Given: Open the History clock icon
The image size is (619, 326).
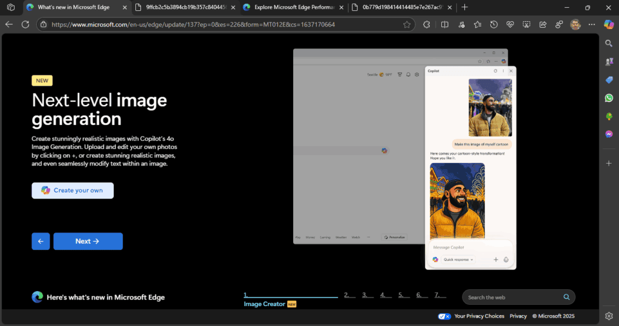Looking at the screenshot, I should click(x=494, y=24).
